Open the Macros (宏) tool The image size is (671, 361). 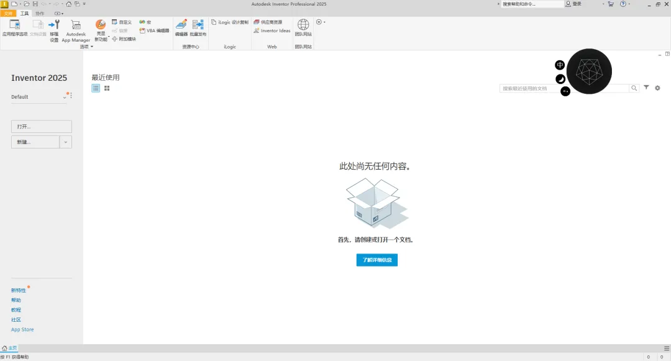click(x=145, y=22)
